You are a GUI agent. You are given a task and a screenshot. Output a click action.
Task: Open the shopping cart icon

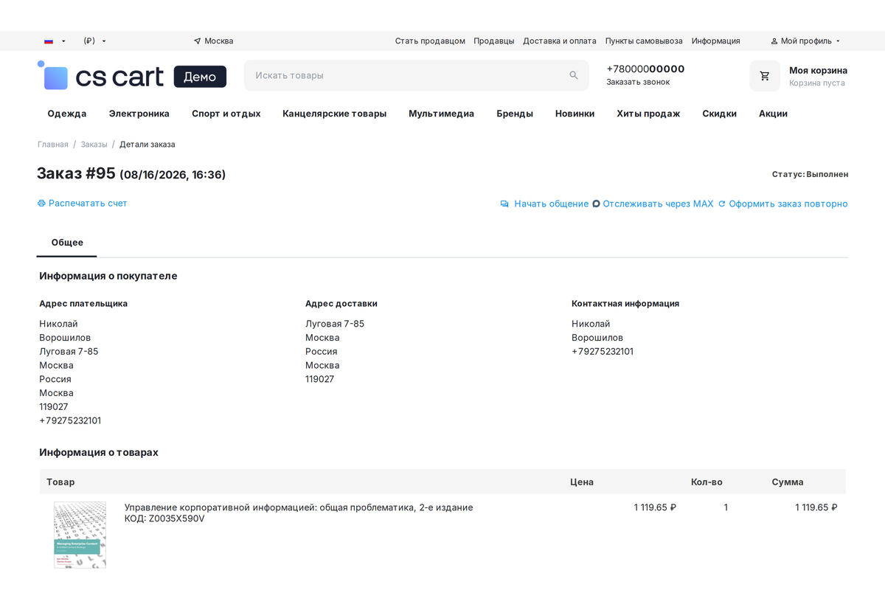coord(765,76)
